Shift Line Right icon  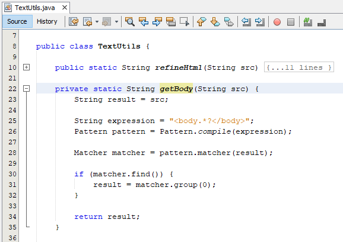click(x=260, y=21)
